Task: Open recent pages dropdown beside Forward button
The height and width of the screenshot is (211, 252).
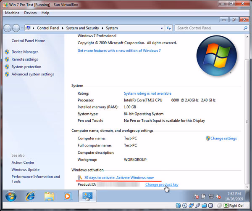Action: tap(22, 28)
